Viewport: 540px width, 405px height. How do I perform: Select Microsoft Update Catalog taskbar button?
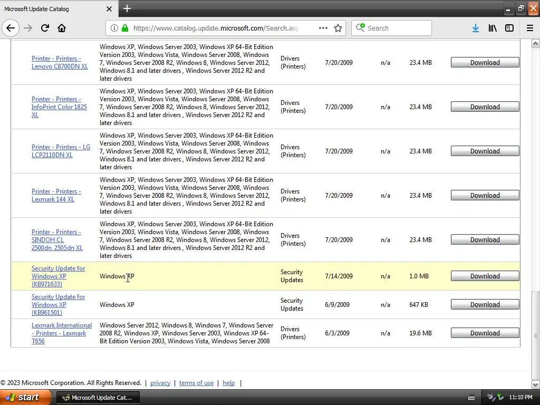[98, 398]
